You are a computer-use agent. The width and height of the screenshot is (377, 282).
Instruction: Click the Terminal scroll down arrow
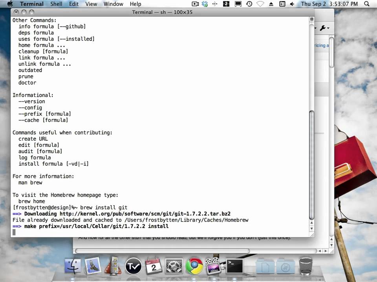311,229
